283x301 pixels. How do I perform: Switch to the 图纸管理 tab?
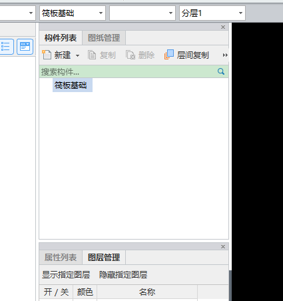tap(104, 38)
